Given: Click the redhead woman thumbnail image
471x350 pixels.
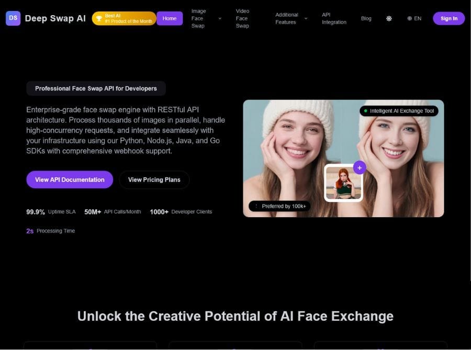Looking at the screenshot, I should [x=343, y=183].
